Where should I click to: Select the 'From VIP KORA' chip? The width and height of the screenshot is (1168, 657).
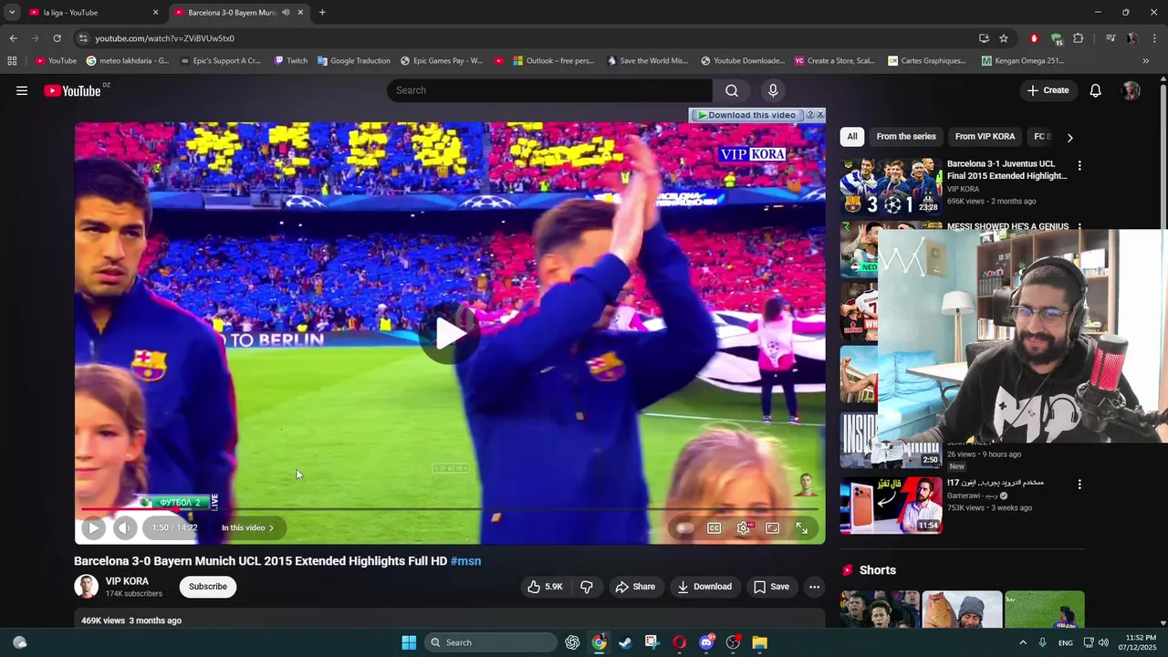[x=985, y=137]
